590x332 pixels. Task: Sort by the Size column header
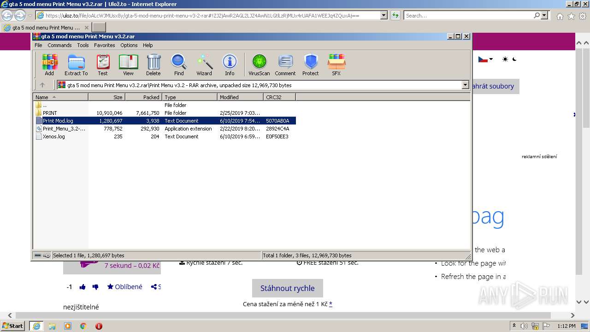tap(106, 97)
